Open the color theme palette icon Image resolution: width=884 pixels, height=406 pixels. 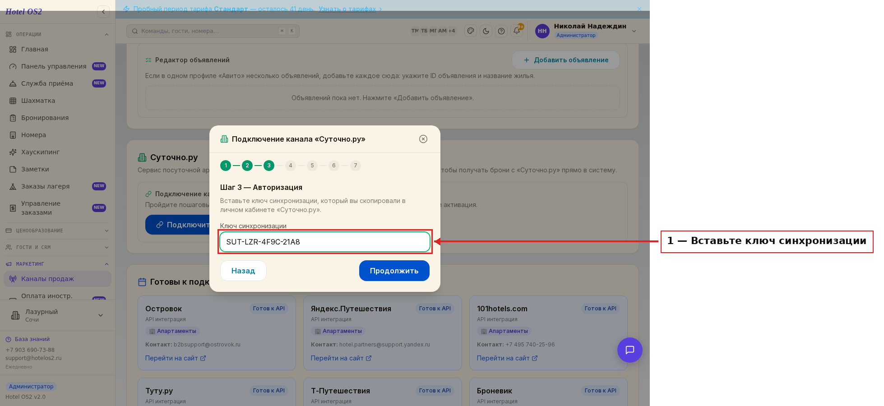coord(471,31)
